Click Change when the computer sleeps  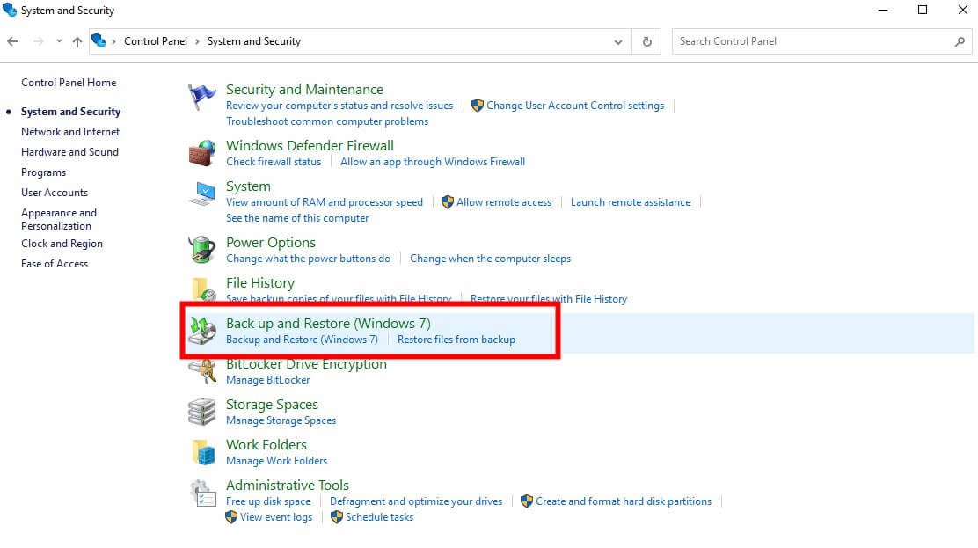(490, 259)
